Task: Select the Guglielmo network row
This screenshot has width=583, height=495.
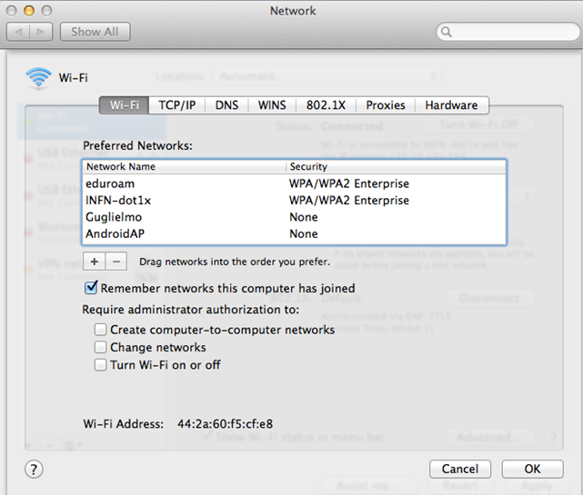Action: point(294,217)
